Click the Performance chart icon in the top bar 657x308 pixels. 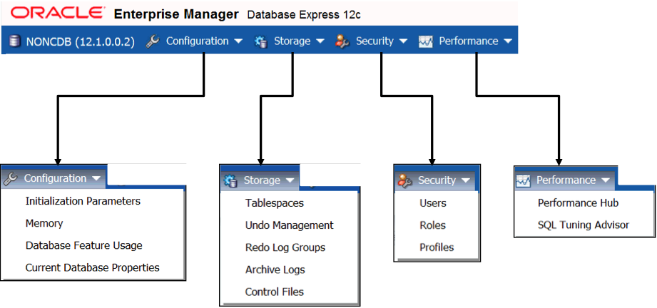coord(427,41)
